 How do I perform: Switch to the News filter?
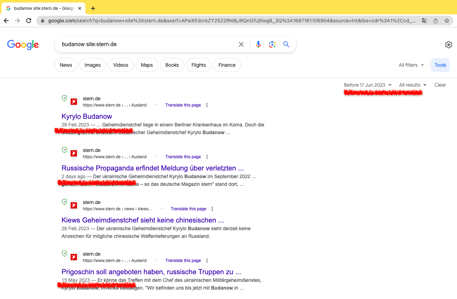coord(66,65)
